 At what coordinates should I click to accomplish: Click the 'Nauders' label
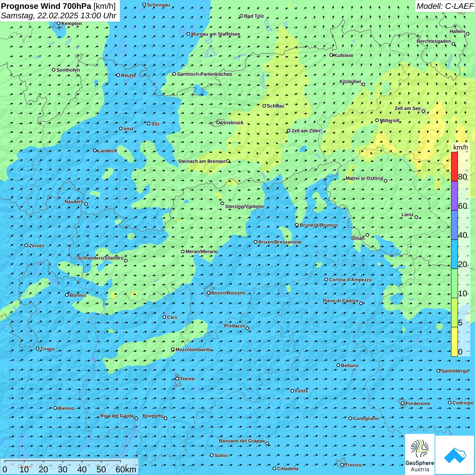[x=74, y=202]
